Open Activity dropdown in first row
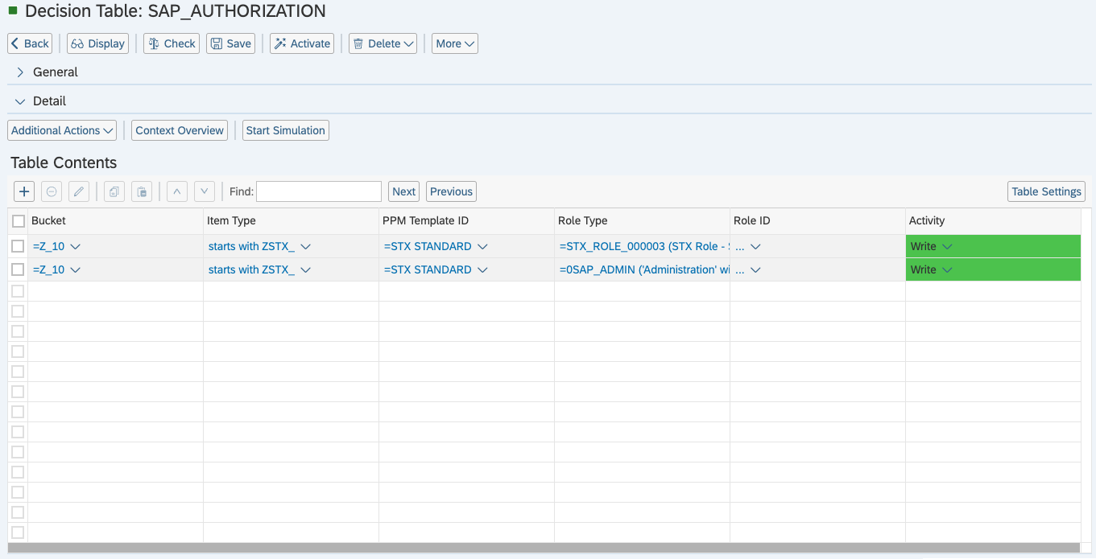The image size is (1096, 559). pos(947,246)
